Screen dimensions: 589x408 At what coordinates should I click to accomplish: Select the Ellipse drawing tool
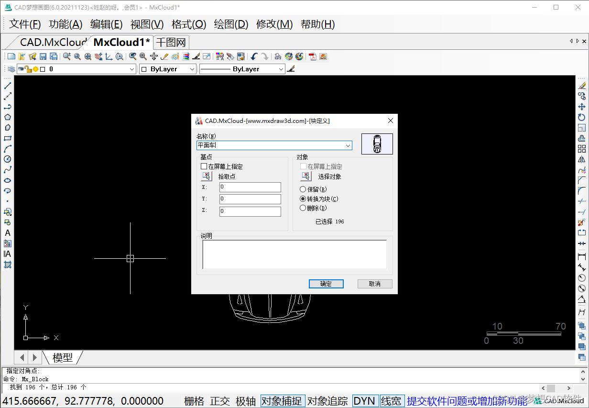click(8, 180)
